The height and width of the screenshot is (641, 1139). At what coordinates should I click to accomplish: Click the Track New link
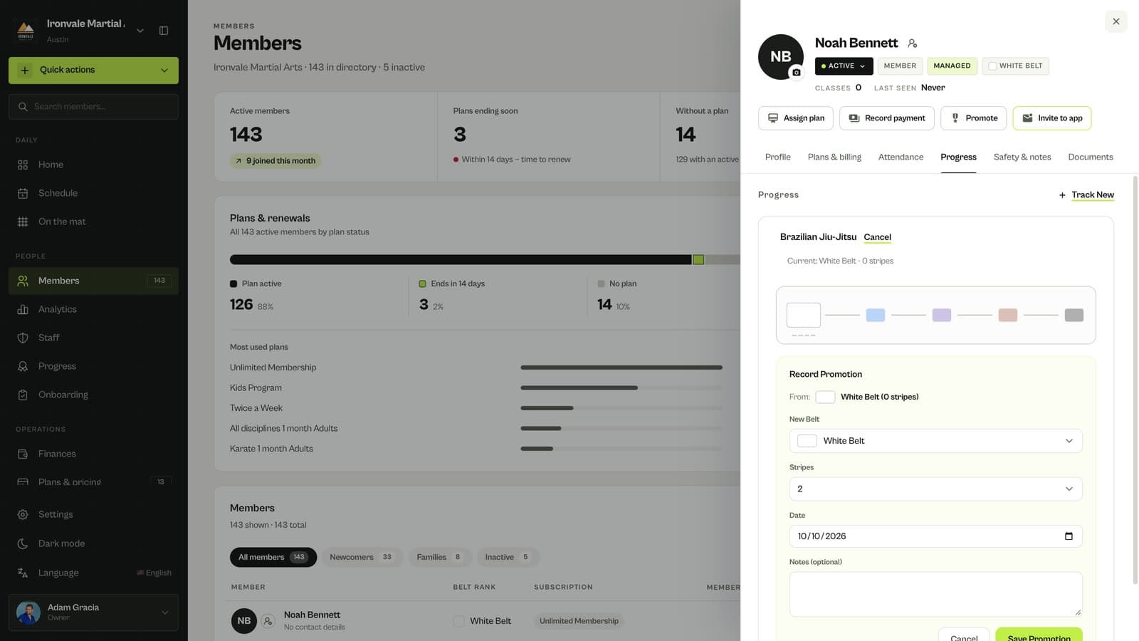(x=1086, y=195)
